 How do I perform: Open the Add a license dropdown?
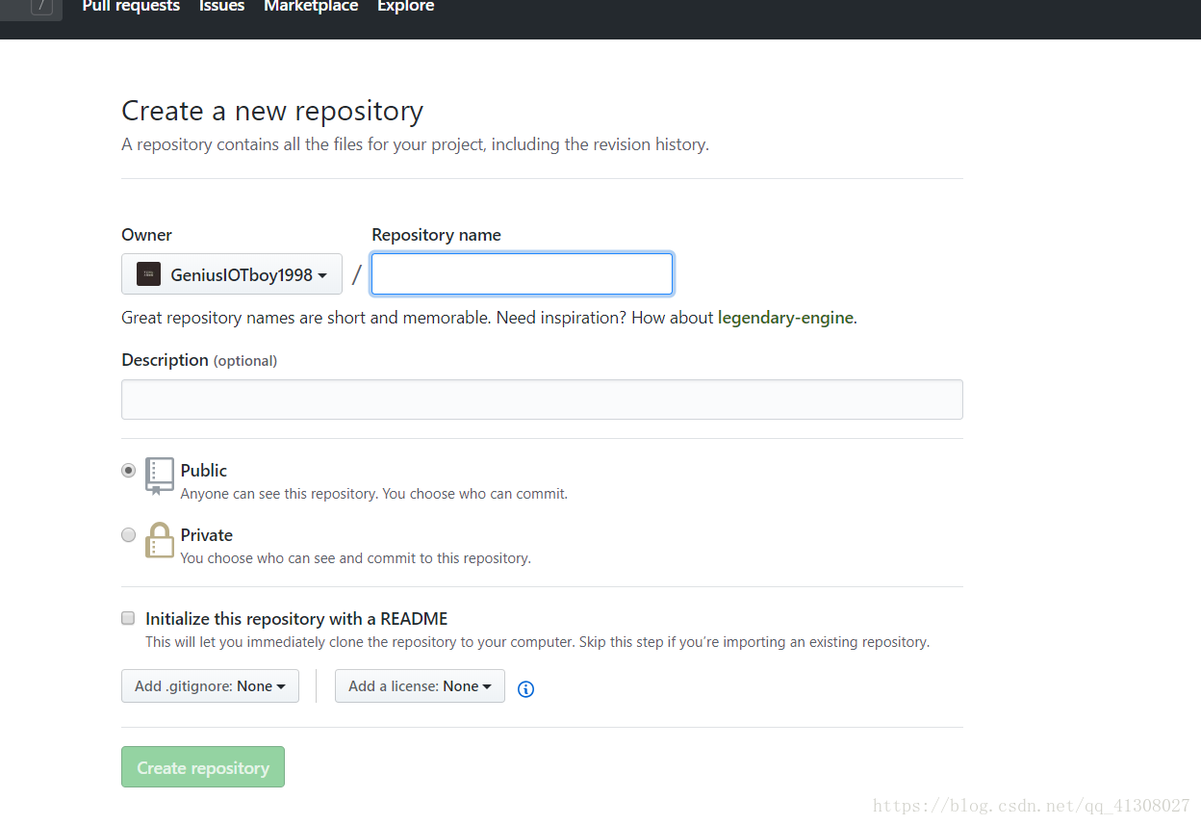(x=420, y=686)
